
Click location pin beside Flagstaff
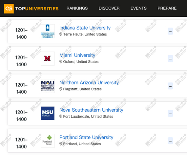[x=61, y=89]
